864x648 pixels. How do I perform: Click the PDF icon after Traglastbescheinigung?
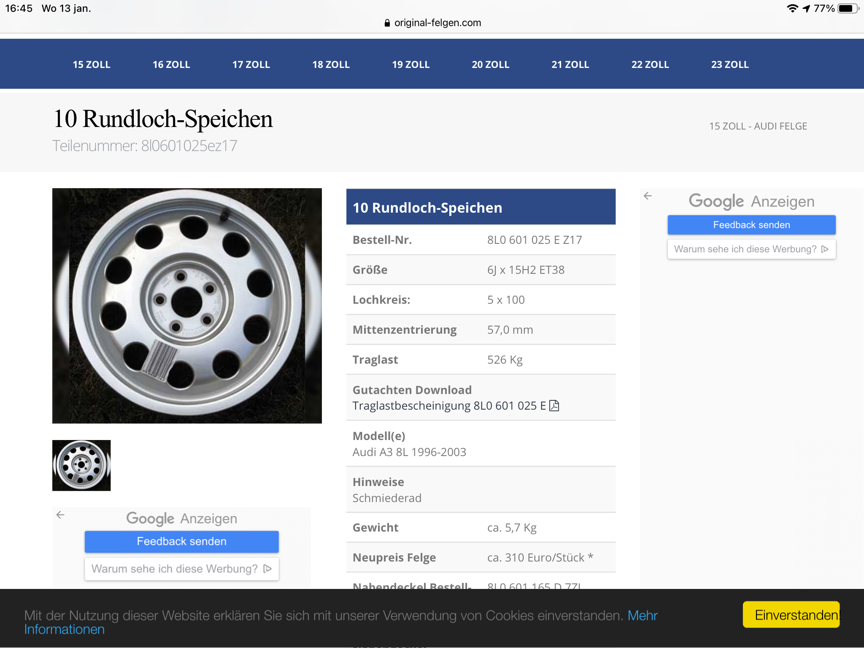point(554,406)
